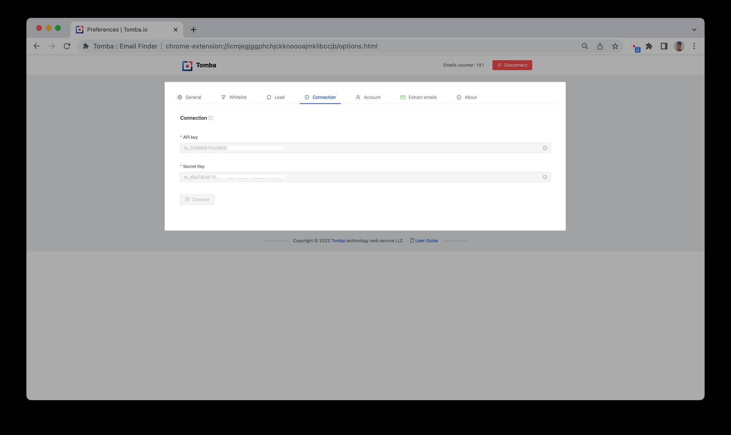The height and width of the screenshot is (435, 731).
Task: Switch to the Whitelist tab
Action: [234, 97]
